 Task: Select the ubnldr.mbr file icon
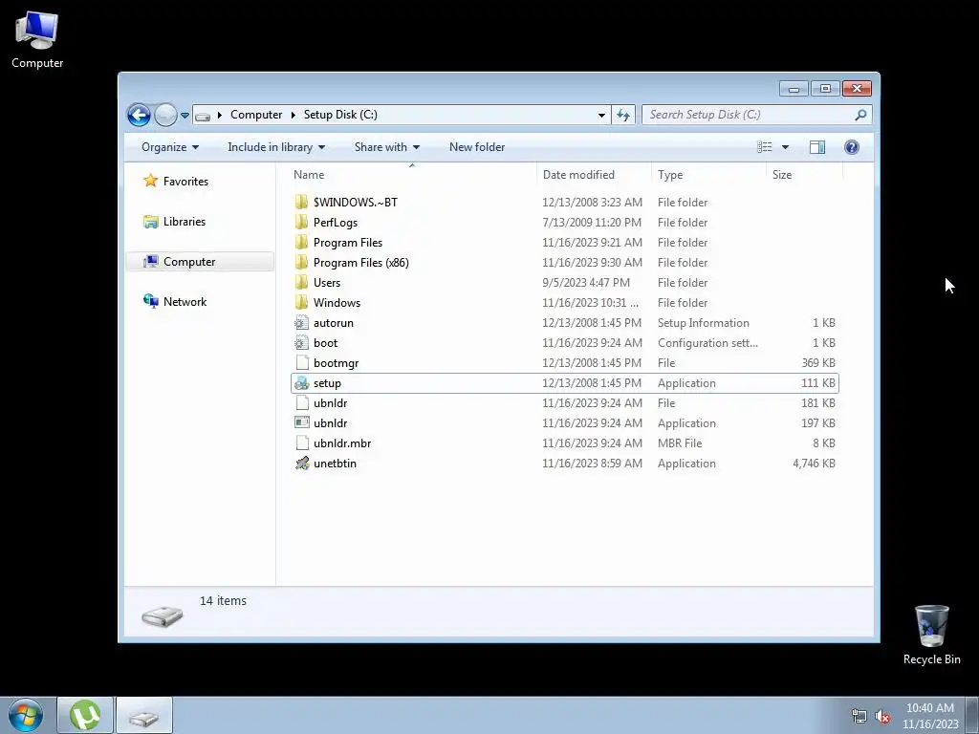coord(301,443)
